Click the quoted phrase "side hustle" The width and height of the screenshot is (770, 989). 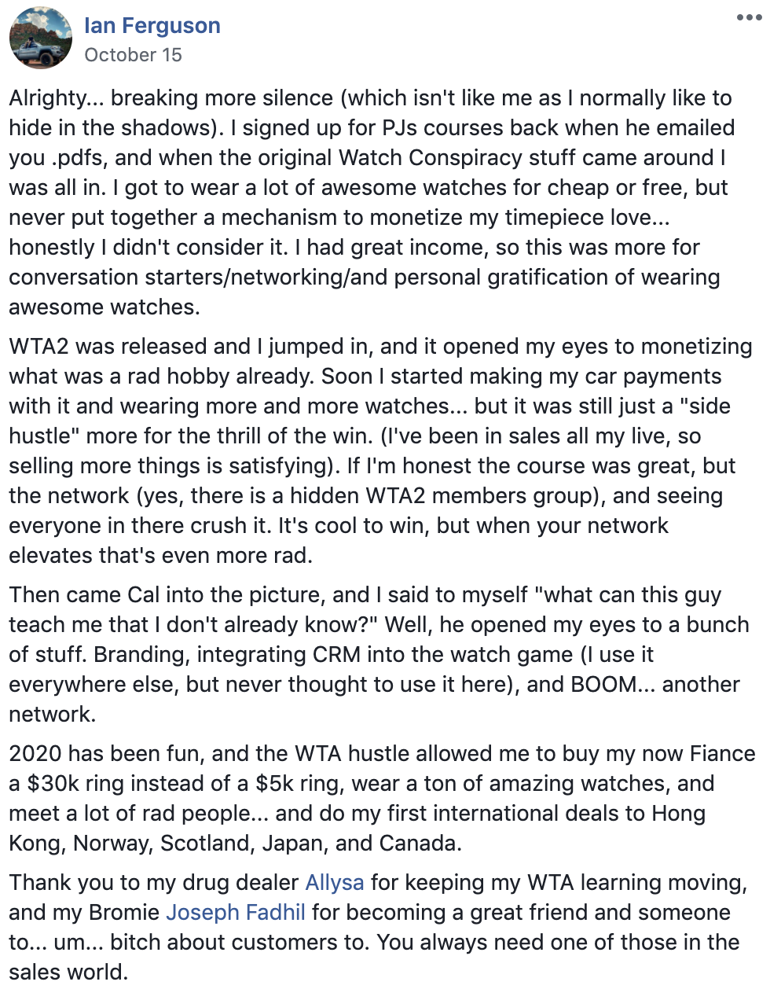[369, 421]
